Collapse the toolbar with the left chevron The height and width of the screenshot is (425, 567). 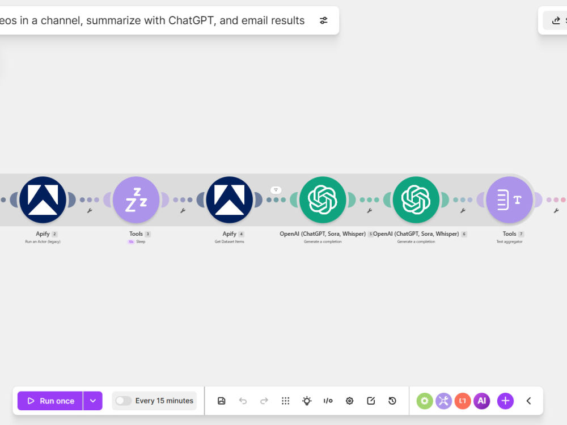tap(528, 401)
